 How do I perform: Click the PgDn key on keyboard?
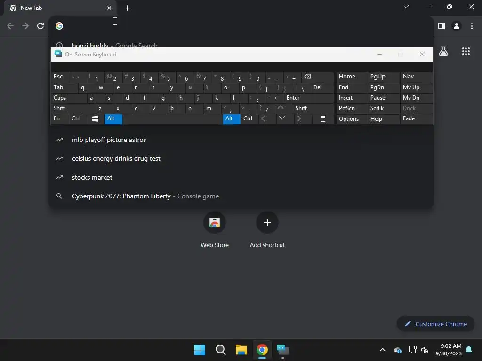(x=384, y=87)
